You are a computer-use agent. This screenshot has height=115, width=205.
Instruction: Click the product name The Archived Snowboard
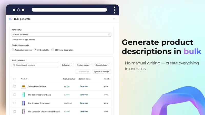[39, 103]
